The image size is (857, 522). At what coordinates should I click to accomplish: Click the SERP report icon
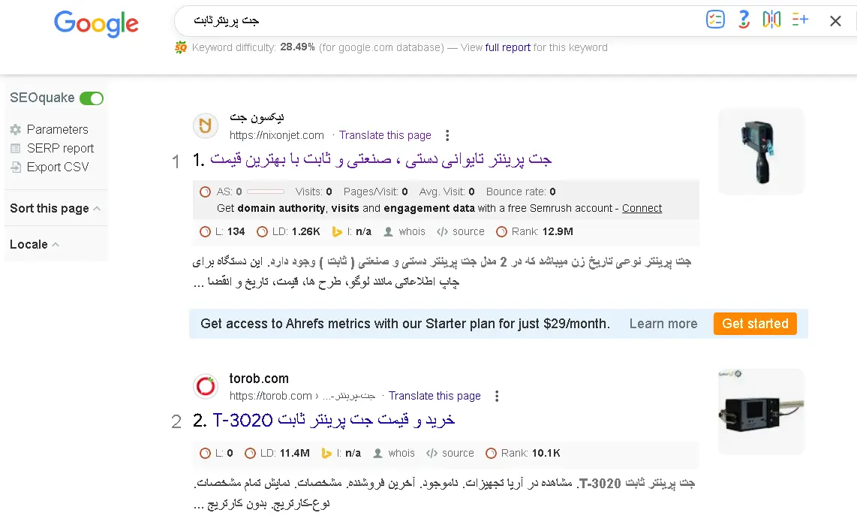point(15,148)
